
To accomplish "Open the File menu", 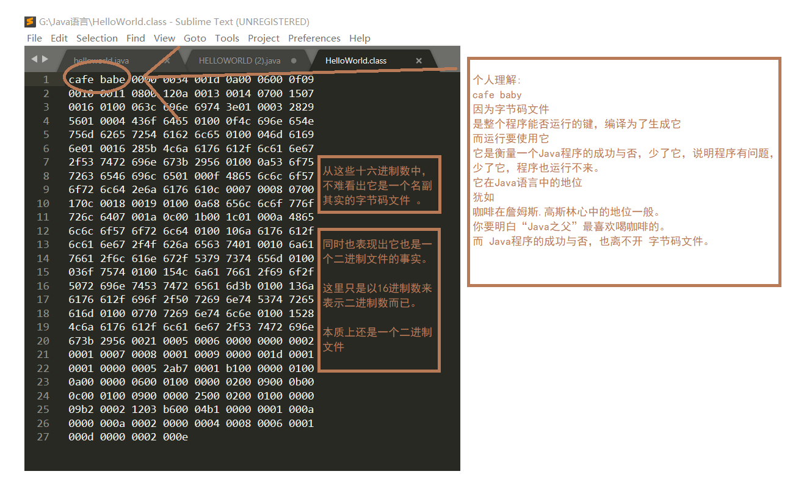I will pos(35,38).
